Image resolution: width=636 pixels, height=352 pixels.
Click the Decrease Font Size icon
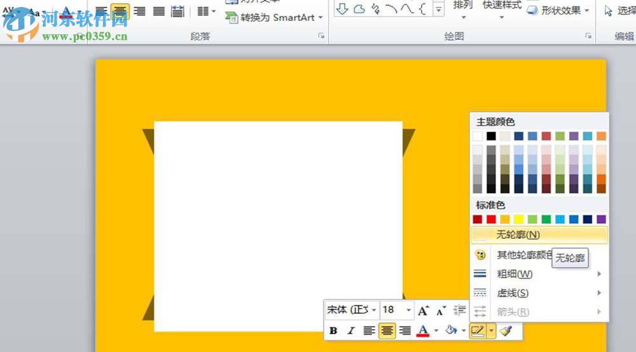pyautogui.click(x=441, y=310)
